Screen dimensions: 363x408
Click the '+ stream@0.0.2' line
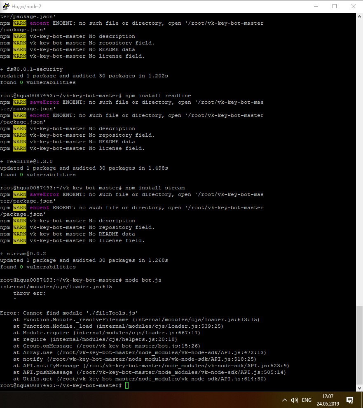(23, 254)
